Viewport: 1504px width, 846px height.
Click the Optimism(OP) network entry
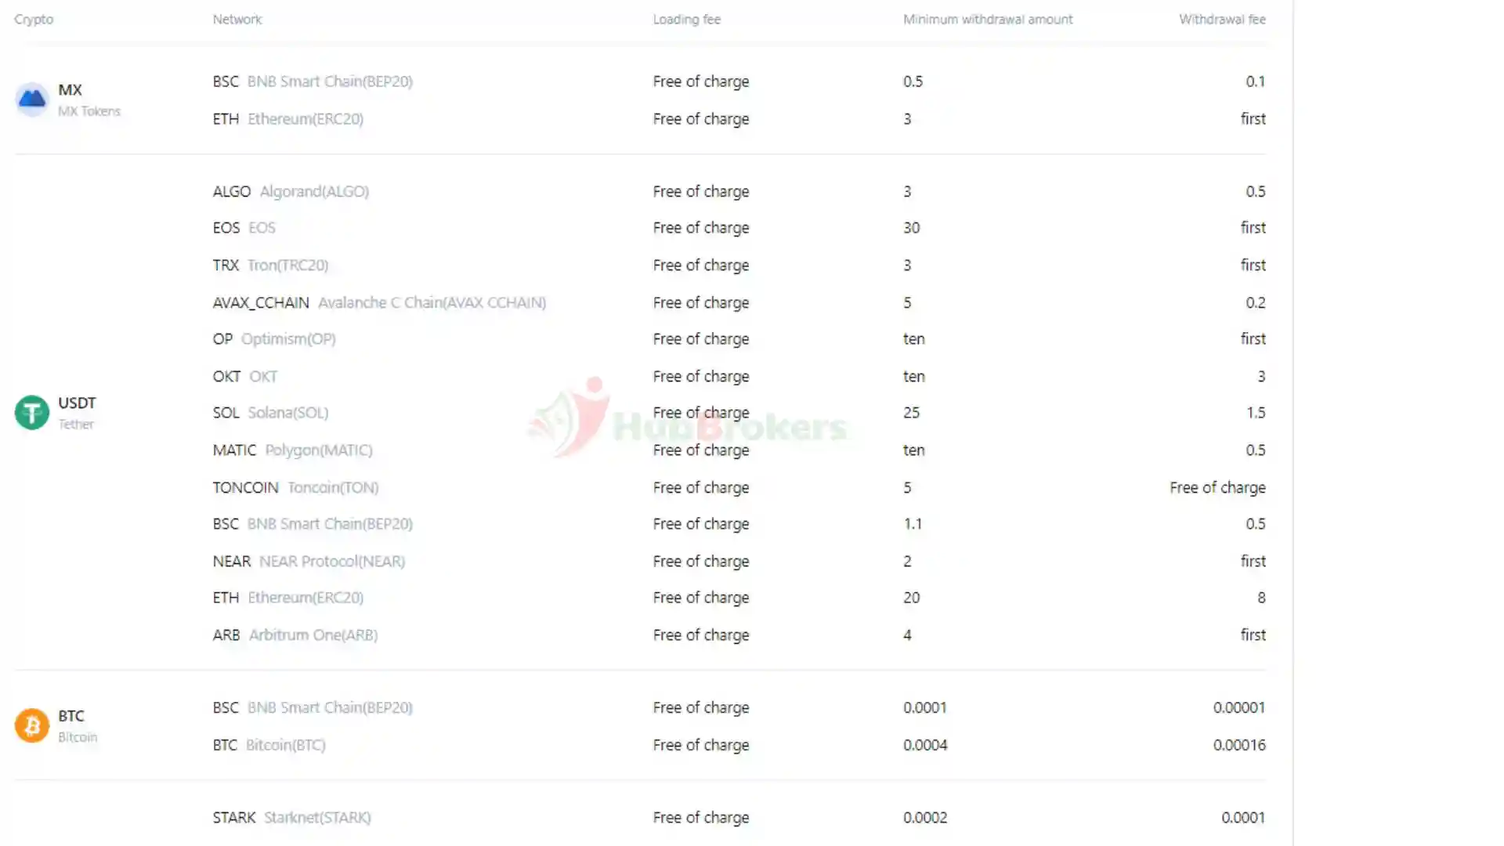point(274,339)
